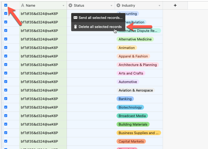Choose Delete all selected records menu item
208x149 pixels.
pyautogui.click(x=98, y=27)
